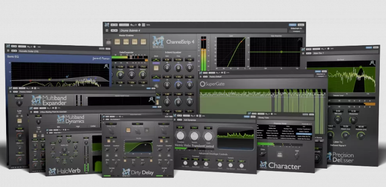Switch to Mid band tab in Multiband Dynamics

click(x=59, y=127)
